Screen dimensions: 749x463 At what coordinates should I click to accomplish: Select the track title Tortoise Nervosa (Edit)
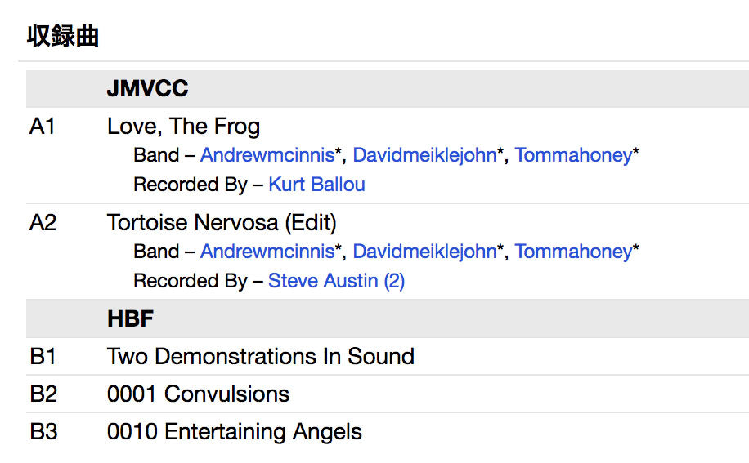[222, 222]
